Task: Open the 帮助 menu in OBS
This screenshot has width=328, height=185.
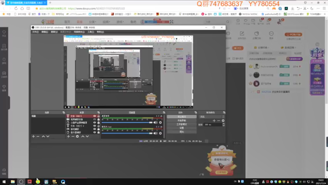Action: 100,32
